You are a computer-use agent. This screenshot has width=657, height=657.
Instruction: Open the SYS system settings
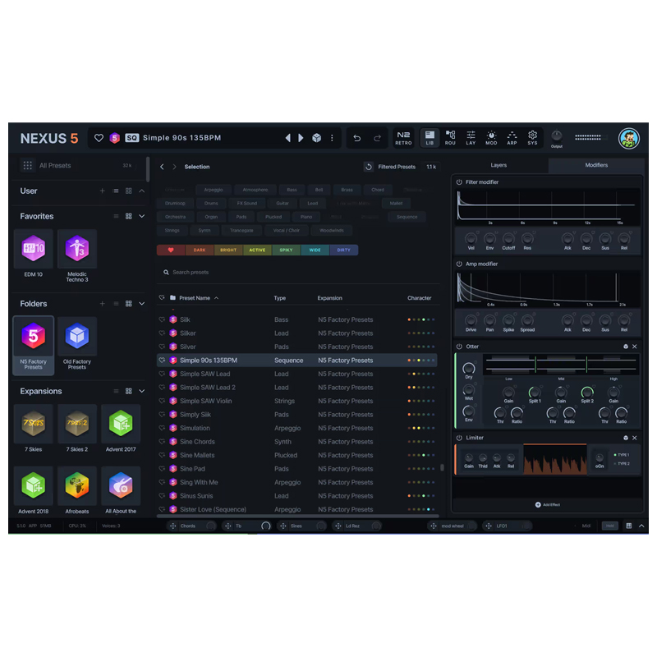click(x=532, y=138)
